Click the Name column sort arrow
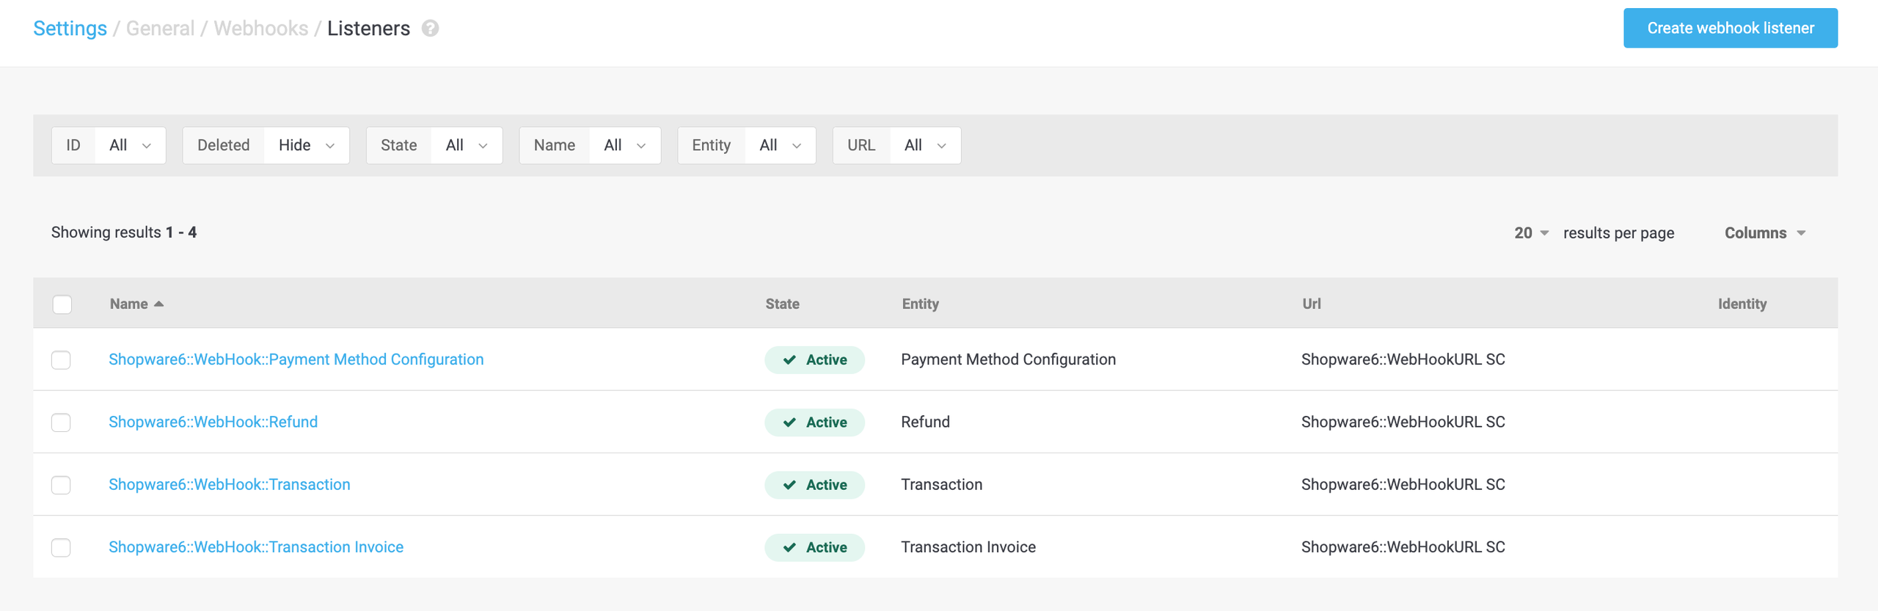Viewport: 1878px width, 611px height. tap(159, 304)
